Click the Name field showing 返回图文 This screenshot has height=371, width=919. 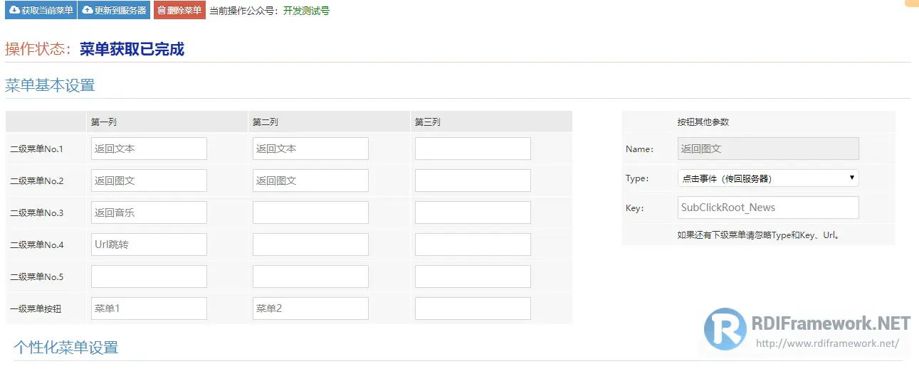[x=768, y=149]
